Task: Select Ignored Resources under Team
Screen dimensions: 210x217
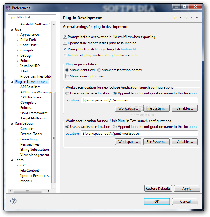Action: click(x=34, y=176)
